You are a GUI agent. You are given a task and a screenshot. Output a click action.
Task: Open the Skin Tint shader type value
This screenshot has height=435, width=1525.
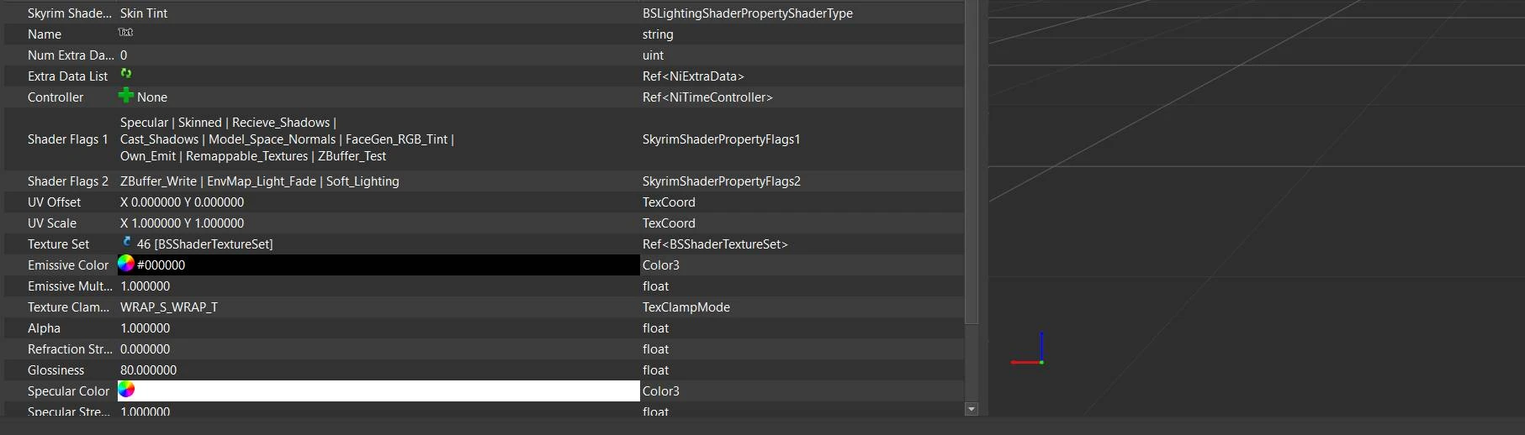click(x=144, y=13)
